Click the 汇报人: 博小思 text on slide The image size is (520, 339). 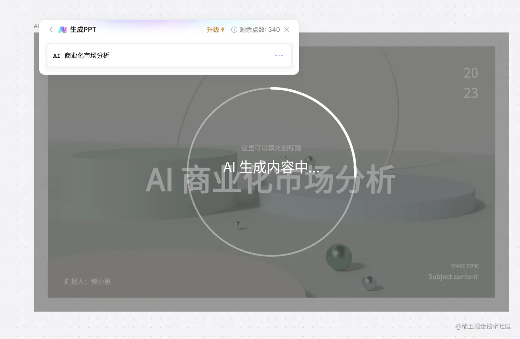pyautogui.click(x=87, y=282)
